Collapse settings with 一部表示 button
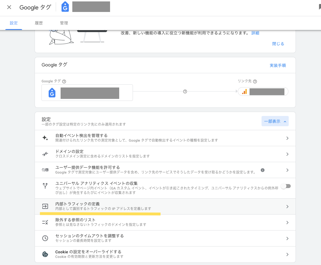321x265 pixels. coord(275,121)
